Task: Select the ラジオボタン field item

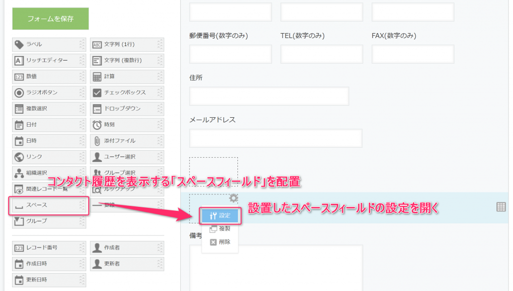Action: pyautogui.click(x=49, y=93)
